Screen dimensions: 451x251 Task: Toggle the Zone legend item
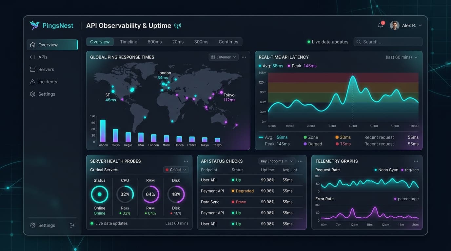(x=311, y=137)
